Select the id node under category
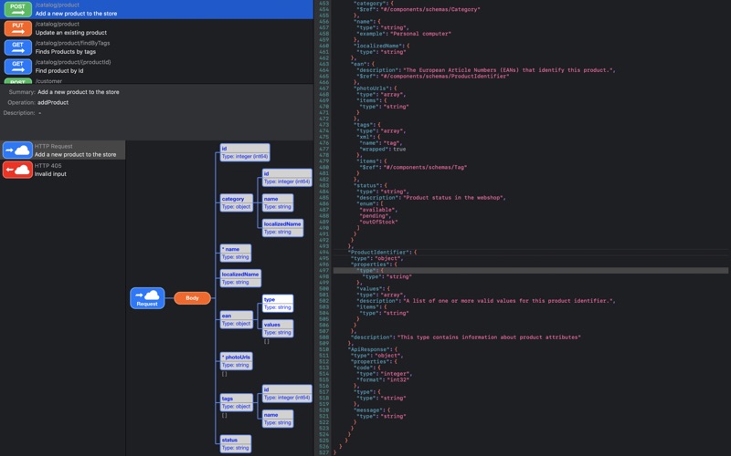 [287, 178]
